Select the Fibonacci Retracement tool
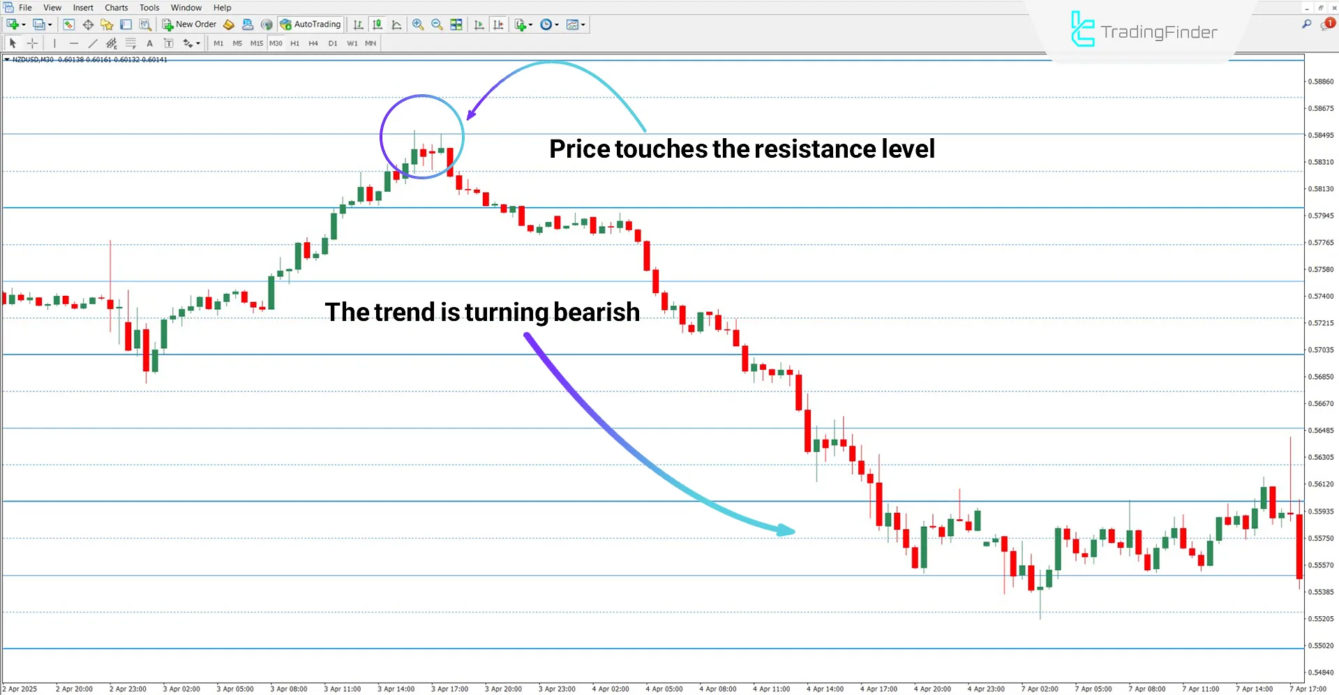 coord(130,43)
